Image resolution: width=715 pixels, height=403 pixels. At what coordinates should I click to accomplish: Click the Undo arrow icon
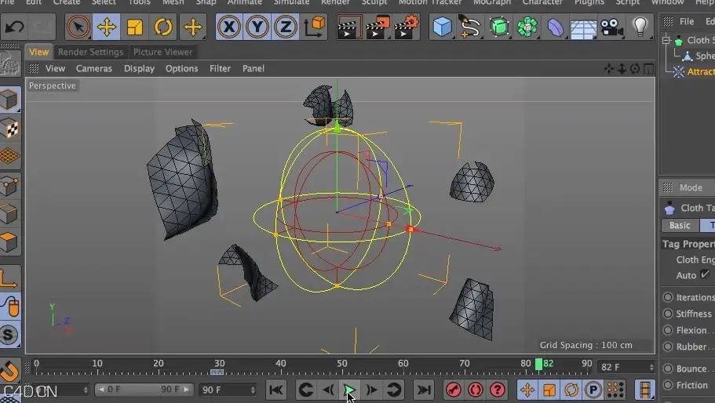(15, 27)
